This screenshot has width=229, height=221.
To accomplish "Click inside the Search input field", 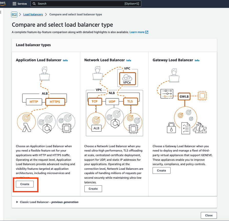I will click(x=77, y=4).
